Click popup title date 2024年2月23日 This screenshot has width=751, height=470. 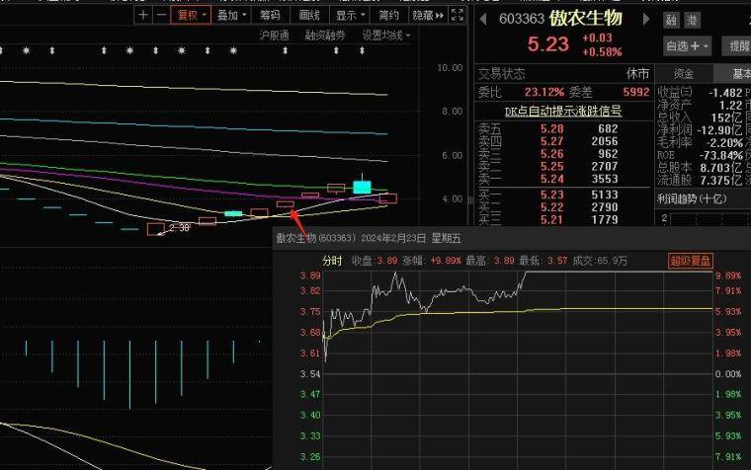click(393, 238)
